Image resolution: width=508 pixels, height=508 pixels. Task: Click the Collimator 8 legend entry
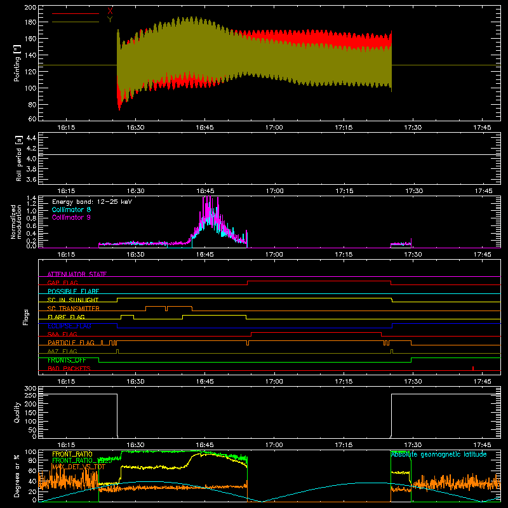click(71, 210)
